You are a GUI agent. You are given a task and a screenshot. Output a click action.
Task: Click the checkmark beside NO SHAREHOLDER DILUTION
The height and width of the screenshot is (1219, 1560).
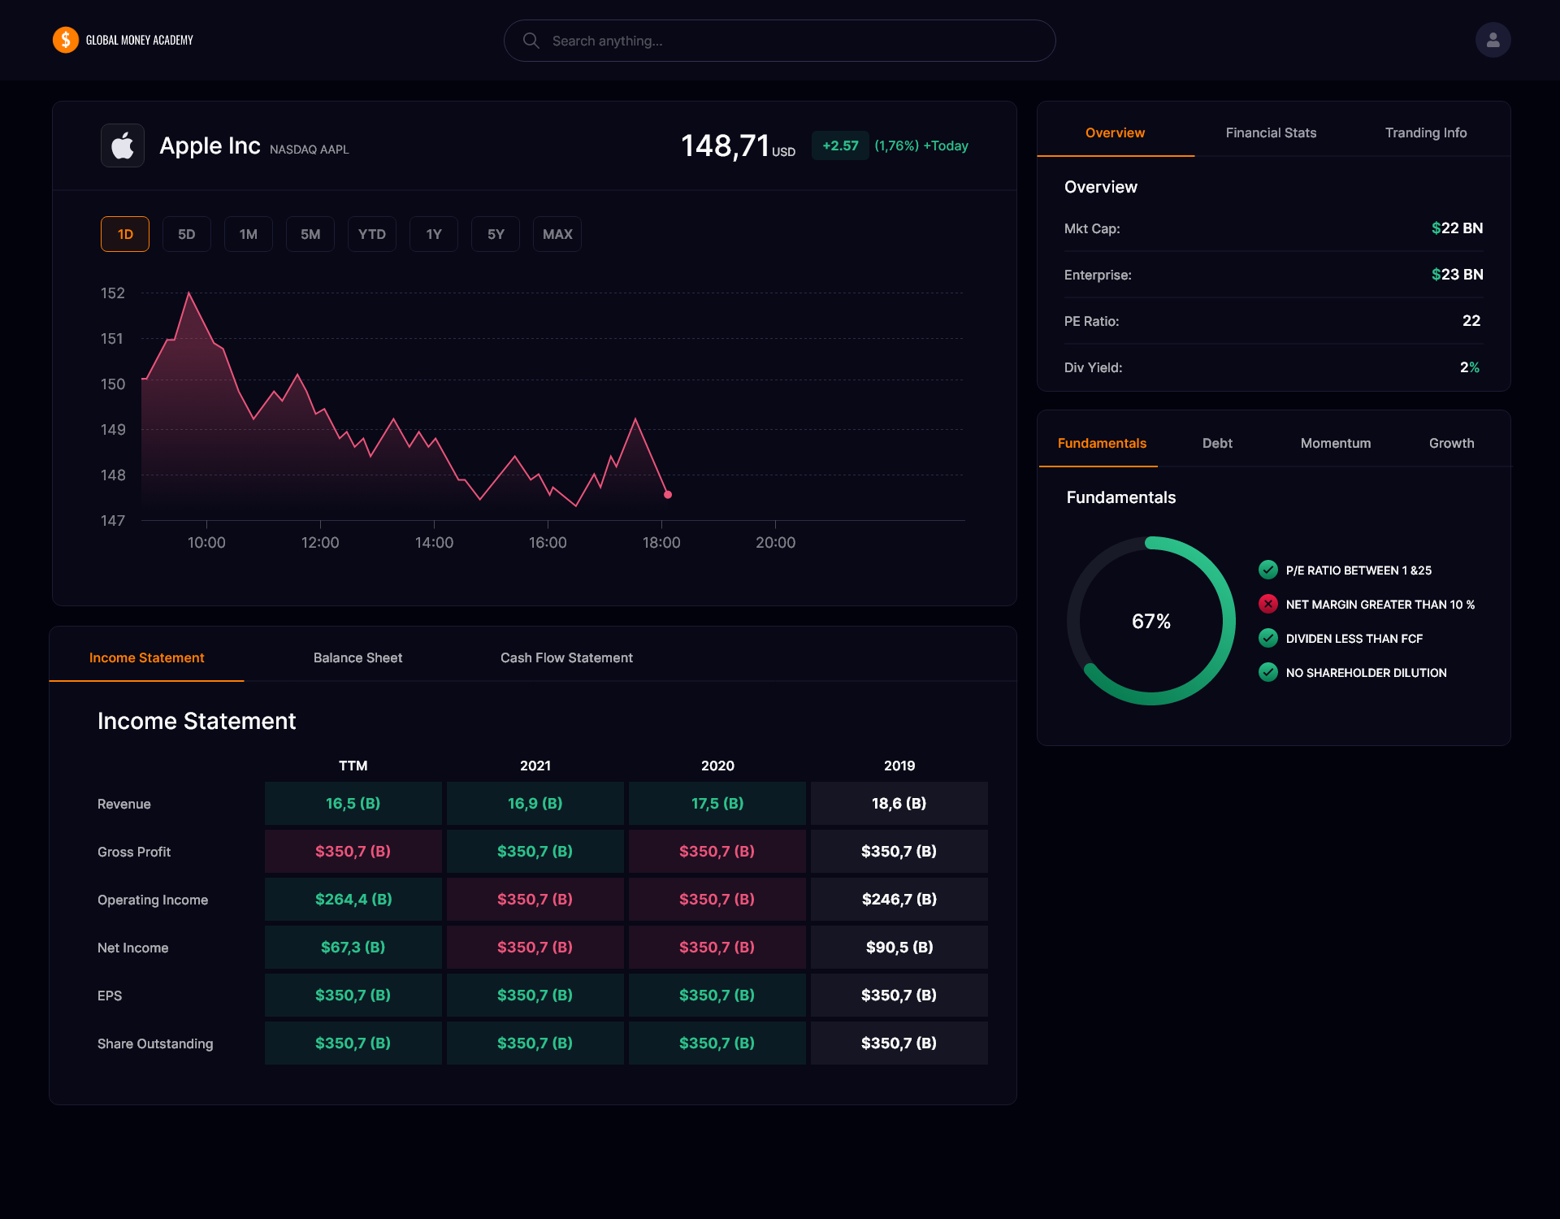click(x=1268, y=672)
